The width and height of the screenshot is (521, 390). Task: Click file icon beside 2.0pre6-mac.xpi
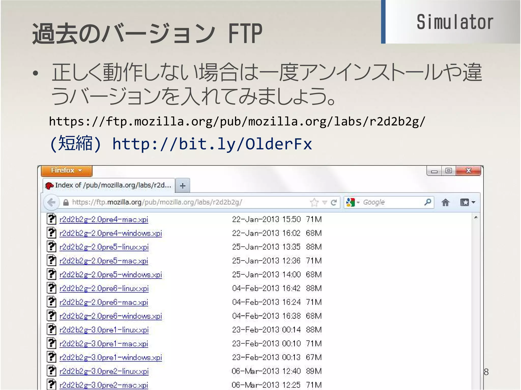(x=51, y=302)
